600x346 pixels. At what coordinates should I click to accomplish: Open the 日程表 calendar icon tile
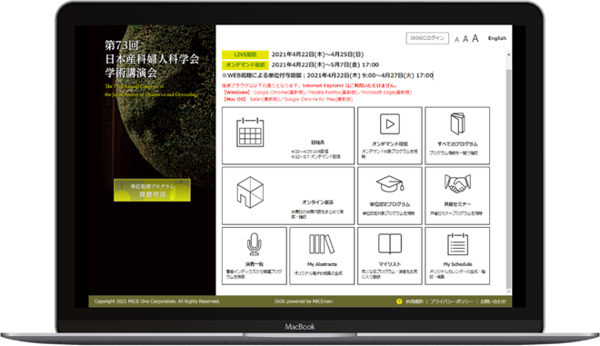click(x=288, y=135)
